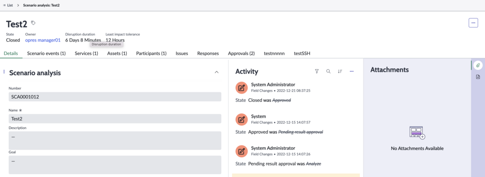Open the Issues tab
485x177 pixels.
[182, 54]
